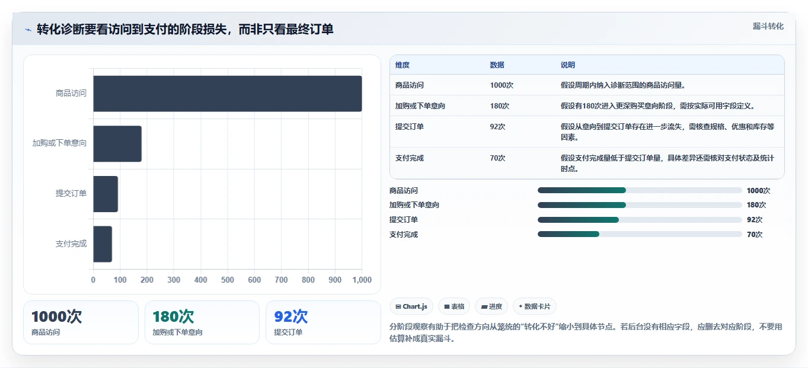This screenshot has height=368, width=808.
Task: Click the 支付完成 label beside its progress bar
Action: tap(404, 234)
